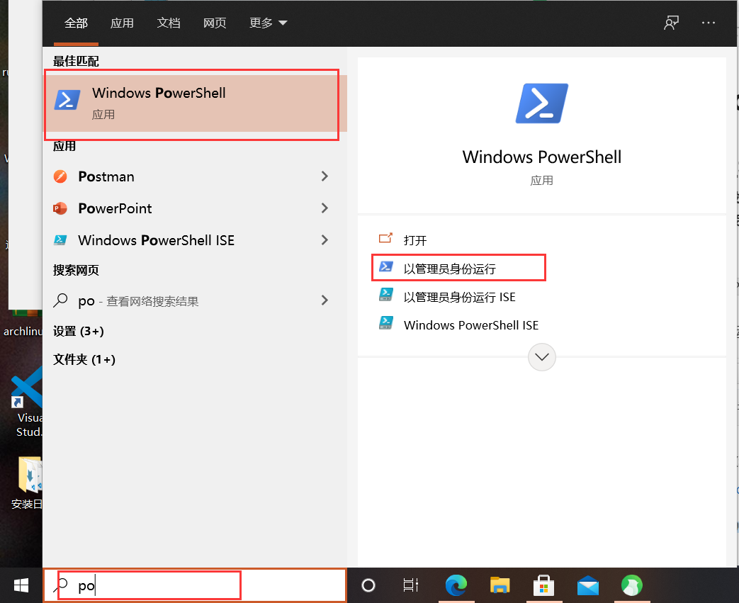Select Windows PowerShell ISE search result

(x=195, y=240)
